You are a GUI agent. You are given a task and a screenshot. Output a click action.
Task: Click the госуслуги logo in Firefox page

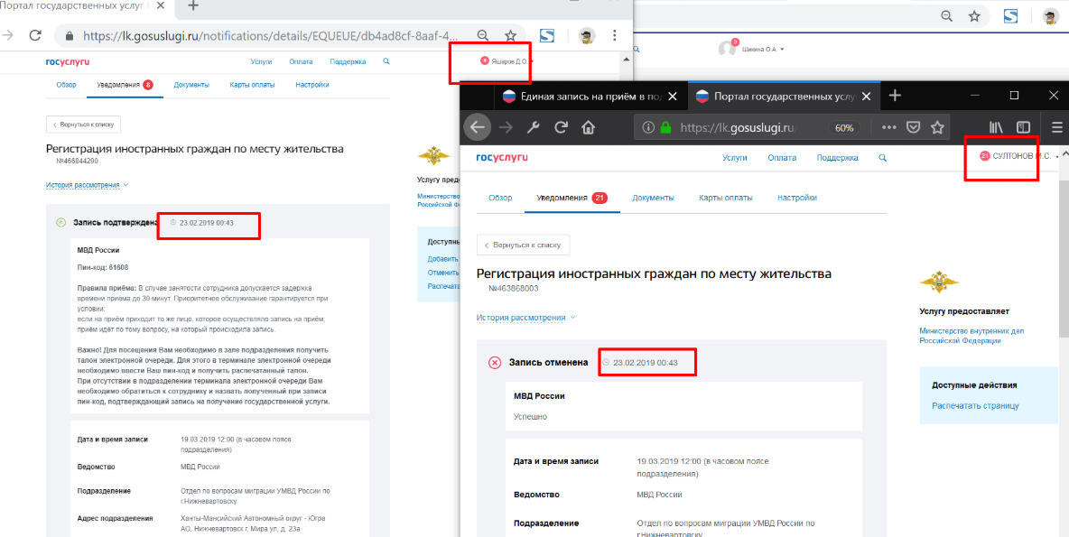tap(502, 157)
